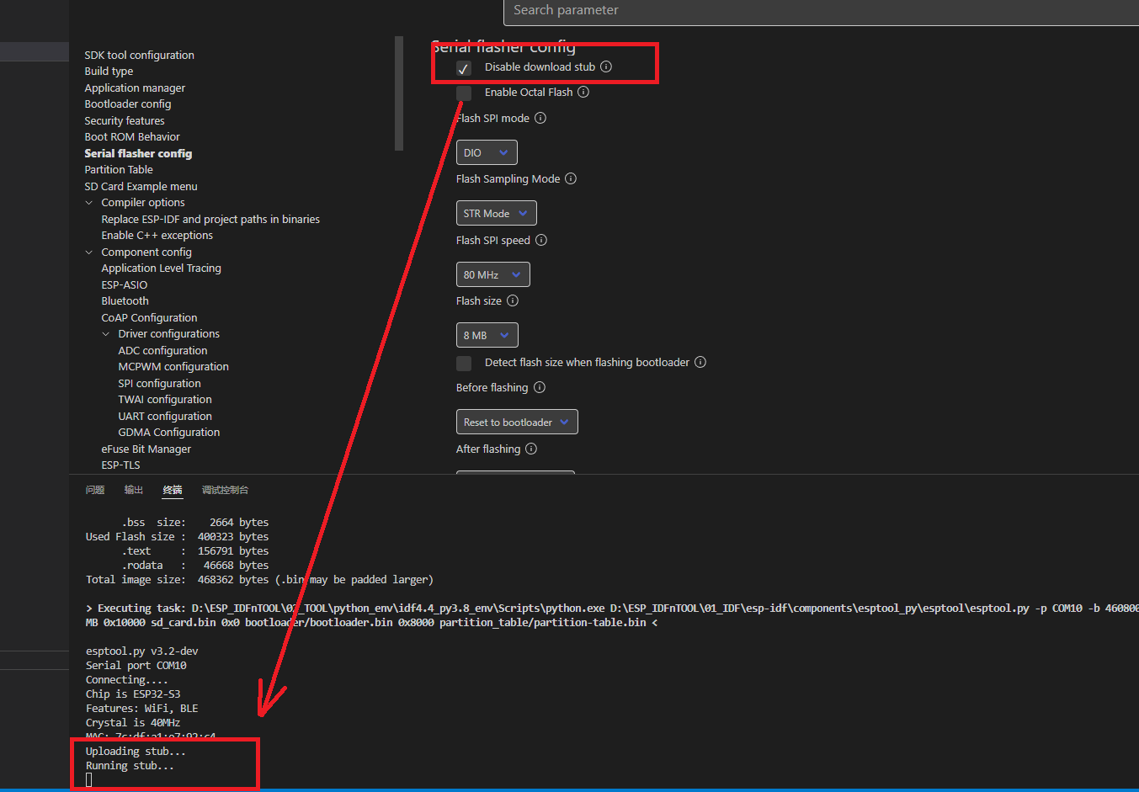
Task: View help for Flash size setting
Action: tap(514, 300)
